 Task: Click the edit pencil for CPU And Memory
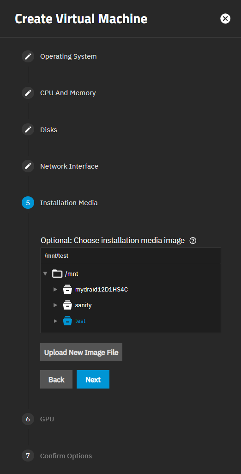[x=28, y=93]
